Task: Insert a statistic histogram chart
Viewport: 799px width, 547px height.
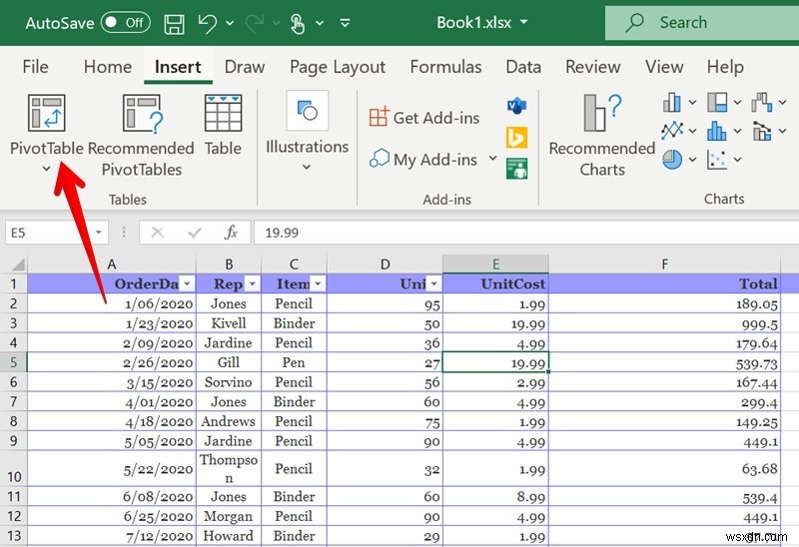Action: coord(716,131)
